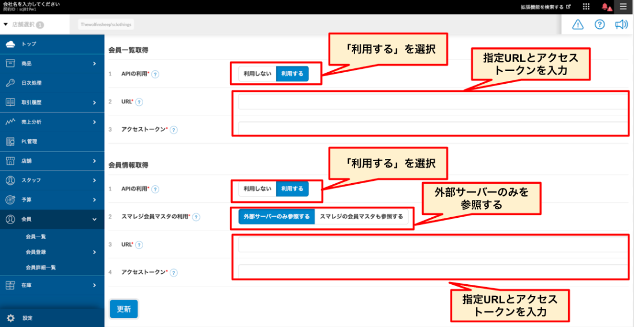Screen dimensions: 634x327
Task: Click the アクセストークン field under 会員情報取得
Action: [432, 272]
